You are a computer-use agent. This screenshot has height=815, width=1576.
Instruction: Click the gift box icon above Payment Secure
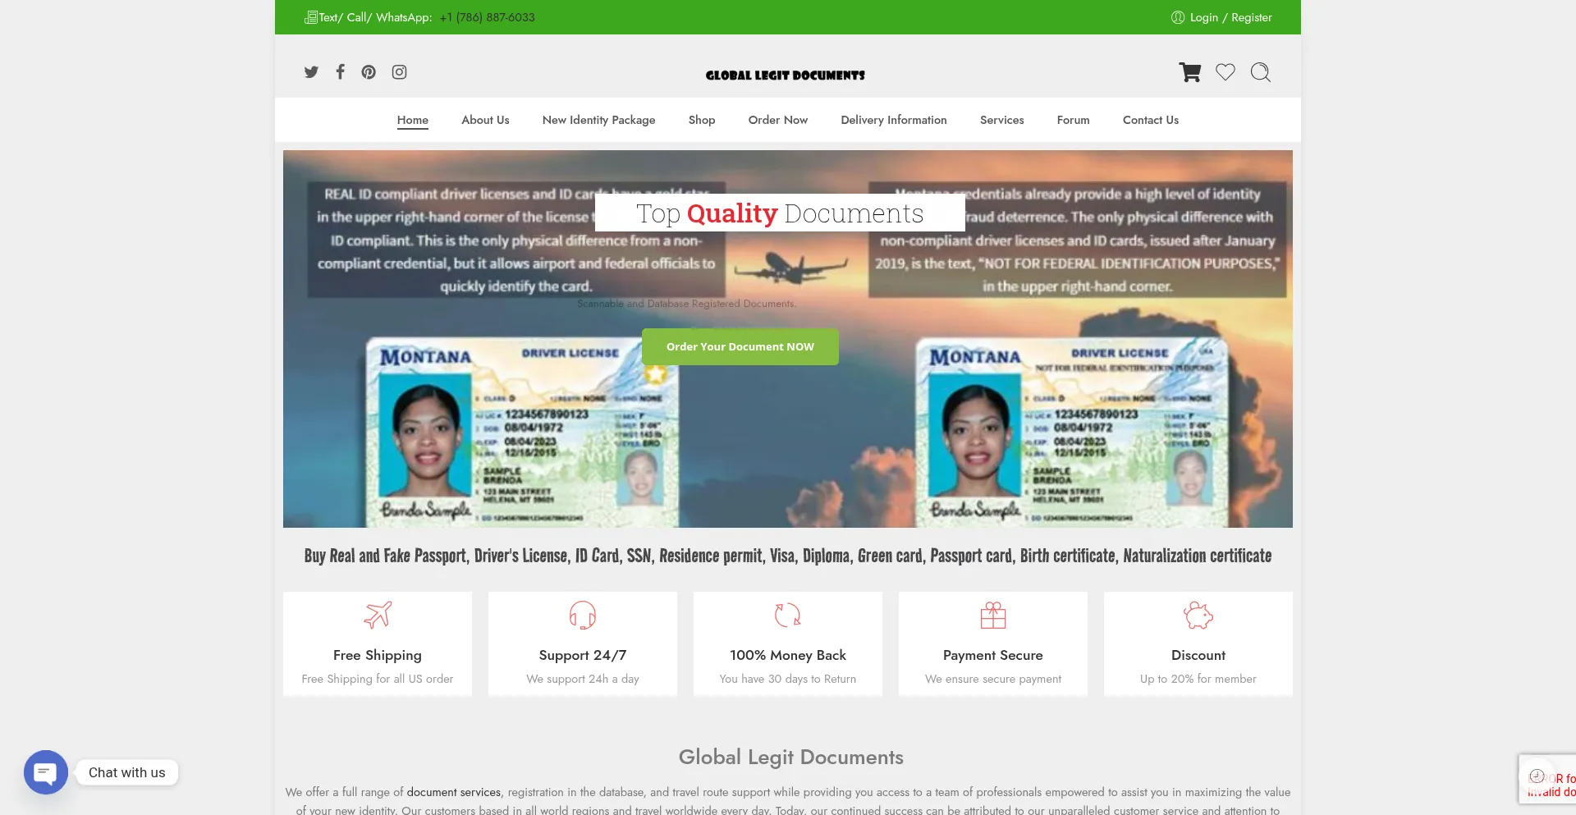pos(993,615)
